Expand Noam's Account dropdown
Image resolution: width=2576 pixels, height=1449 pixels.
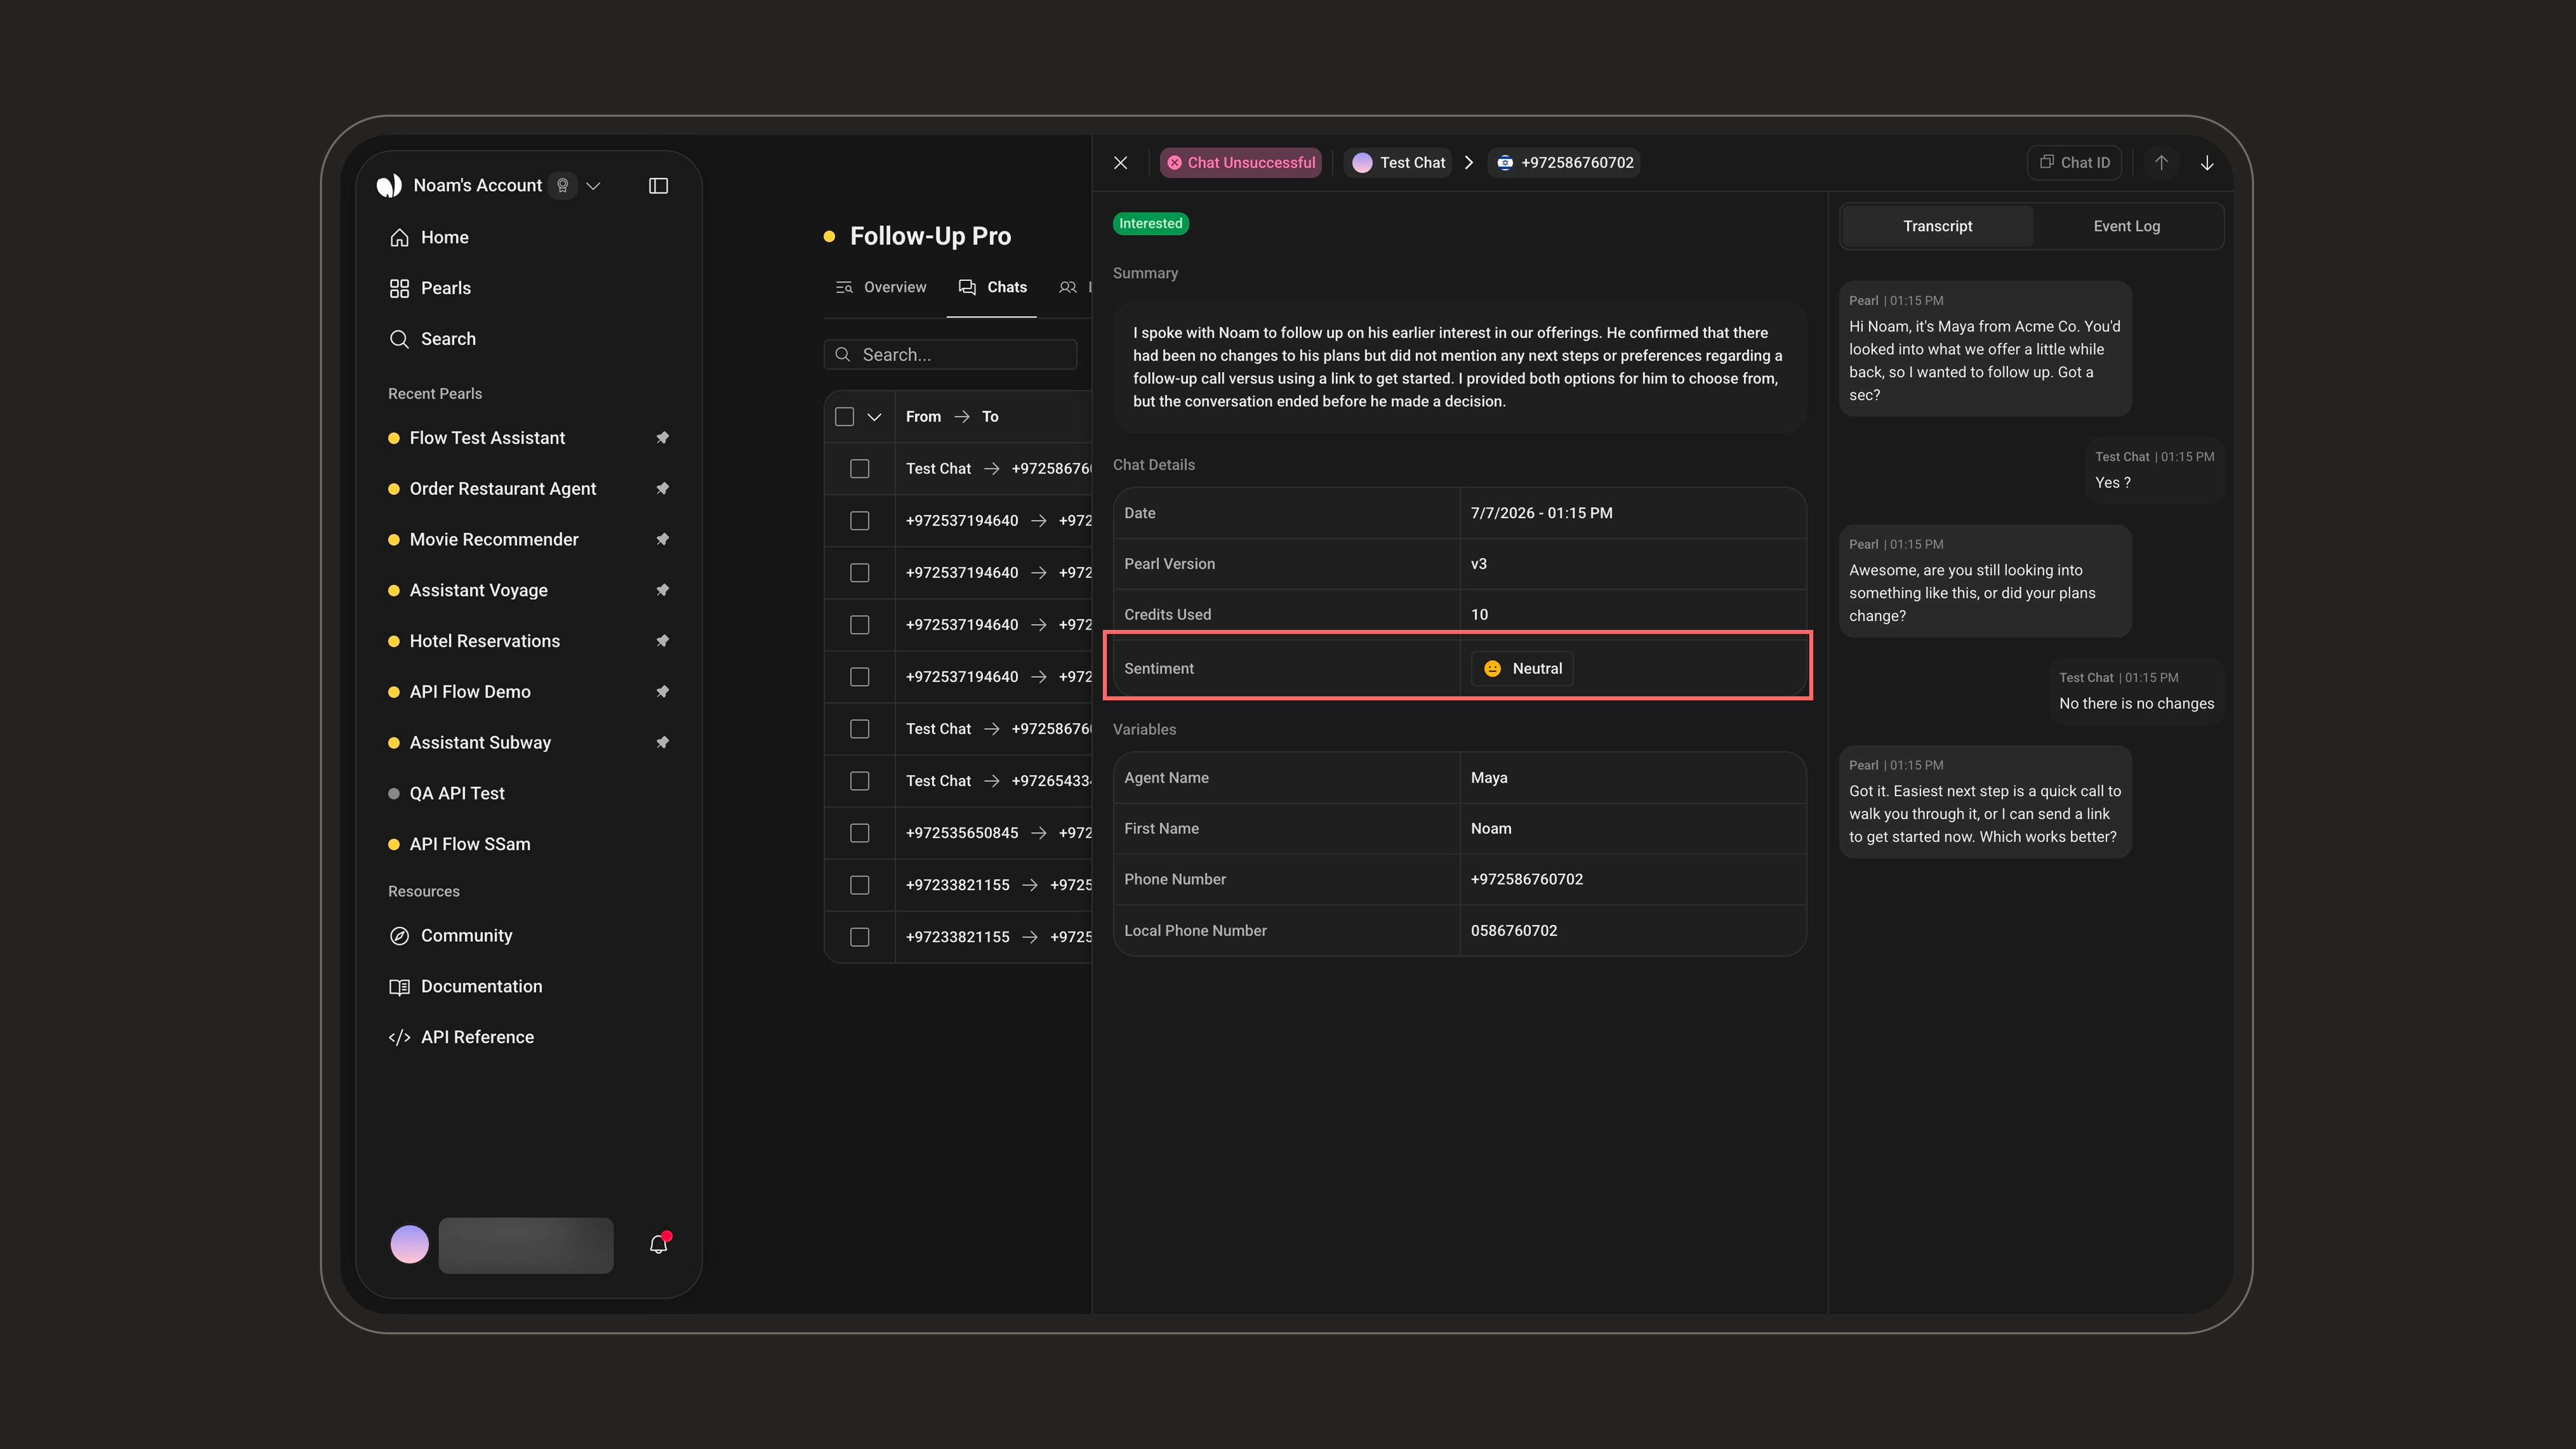(x=593, y=186)
